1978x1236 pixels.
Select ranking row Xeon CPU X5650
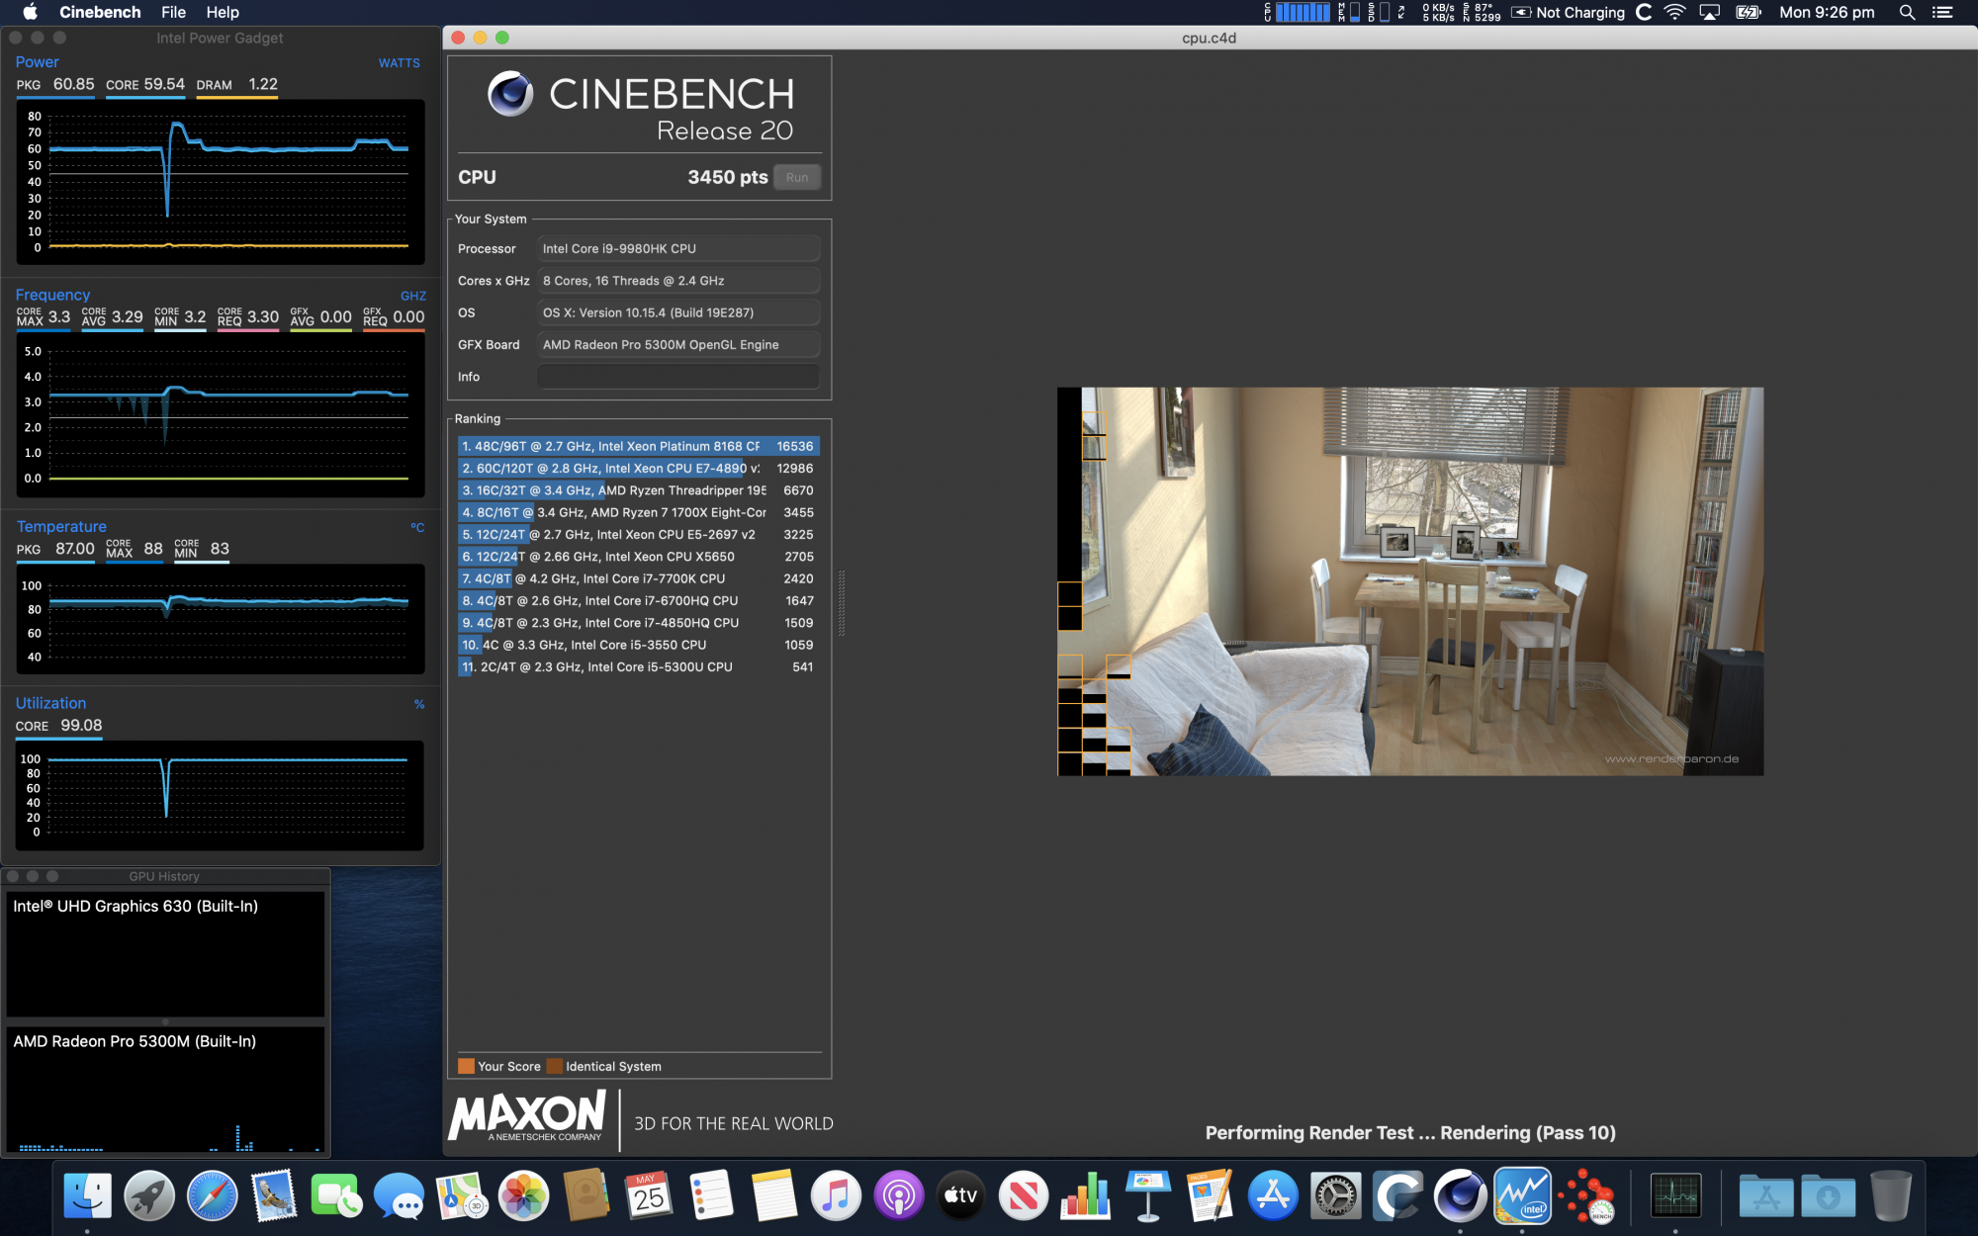(639, 557)
